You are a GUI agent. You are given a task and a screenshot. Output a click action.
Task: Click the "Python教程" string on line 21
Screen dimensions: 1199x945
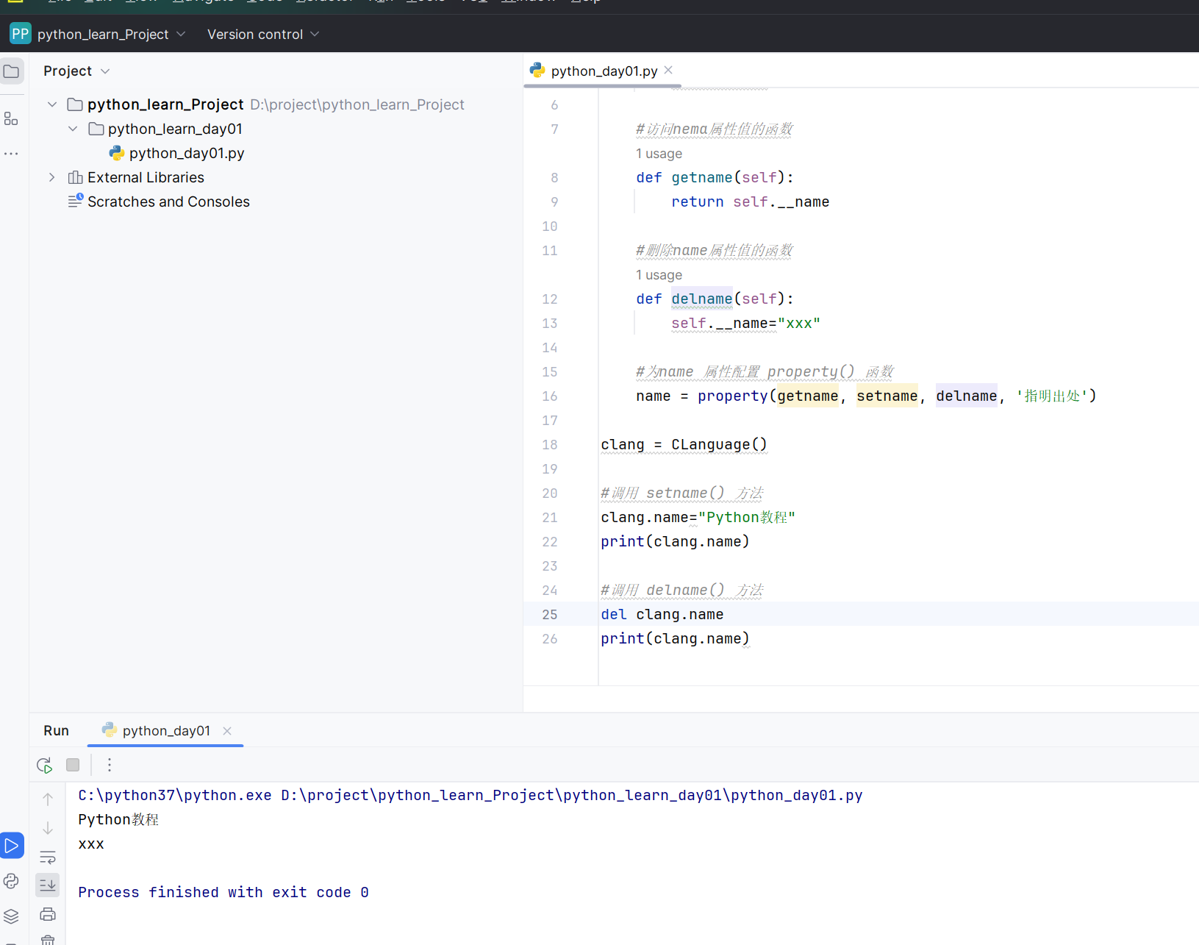[747, 517]
